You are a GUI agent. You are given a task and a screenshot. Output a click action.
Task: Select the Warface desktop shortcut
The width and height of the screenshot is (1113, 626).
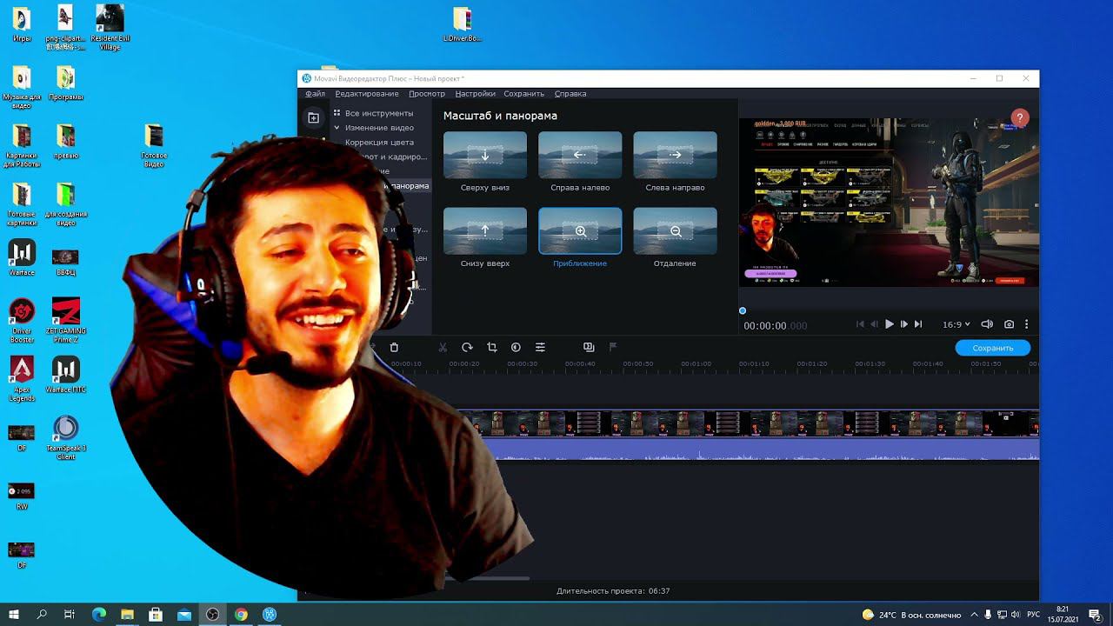click(x=22, y=257)
